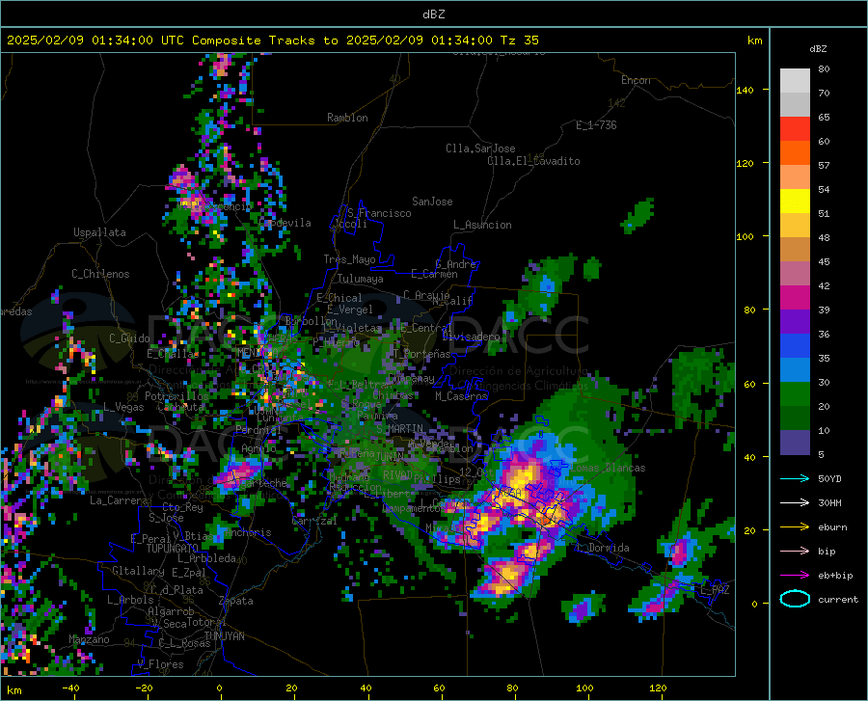Click the white 30HM arrow legend symbol

pyautogui.click(x=795, y=502)
